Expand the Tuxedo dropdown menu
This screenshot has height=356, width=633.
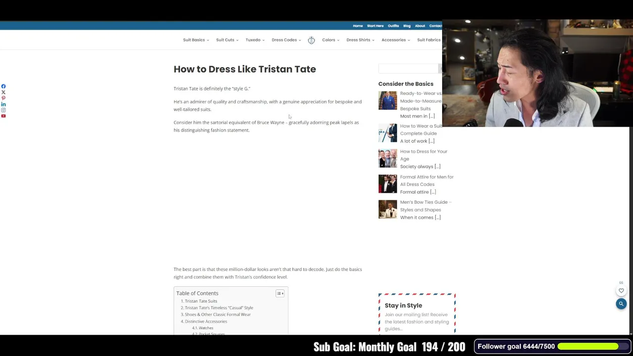pos(255,40)
